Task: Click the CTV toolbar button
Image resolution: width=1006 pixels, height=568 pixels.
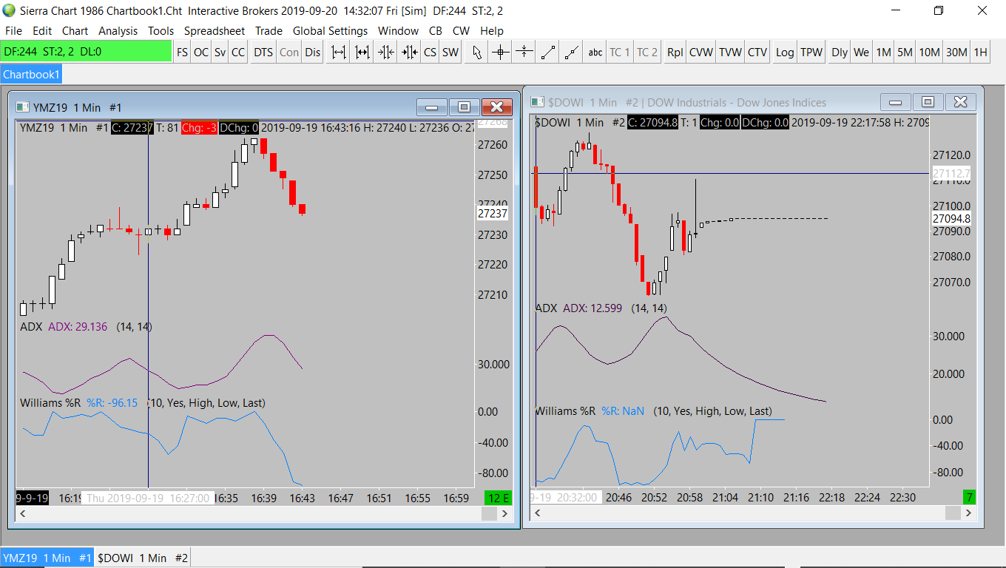Action: pos(757,53)
